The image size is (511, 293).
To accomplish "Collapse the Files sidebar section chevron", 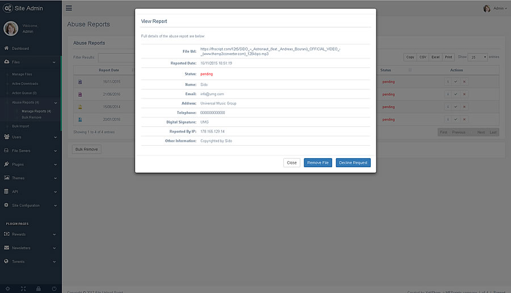I will 54,62.
